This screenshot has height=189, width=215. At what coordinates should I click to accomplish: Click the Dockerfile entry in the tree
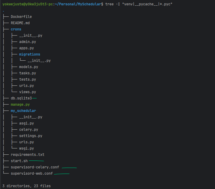click(x=21, y=17)
